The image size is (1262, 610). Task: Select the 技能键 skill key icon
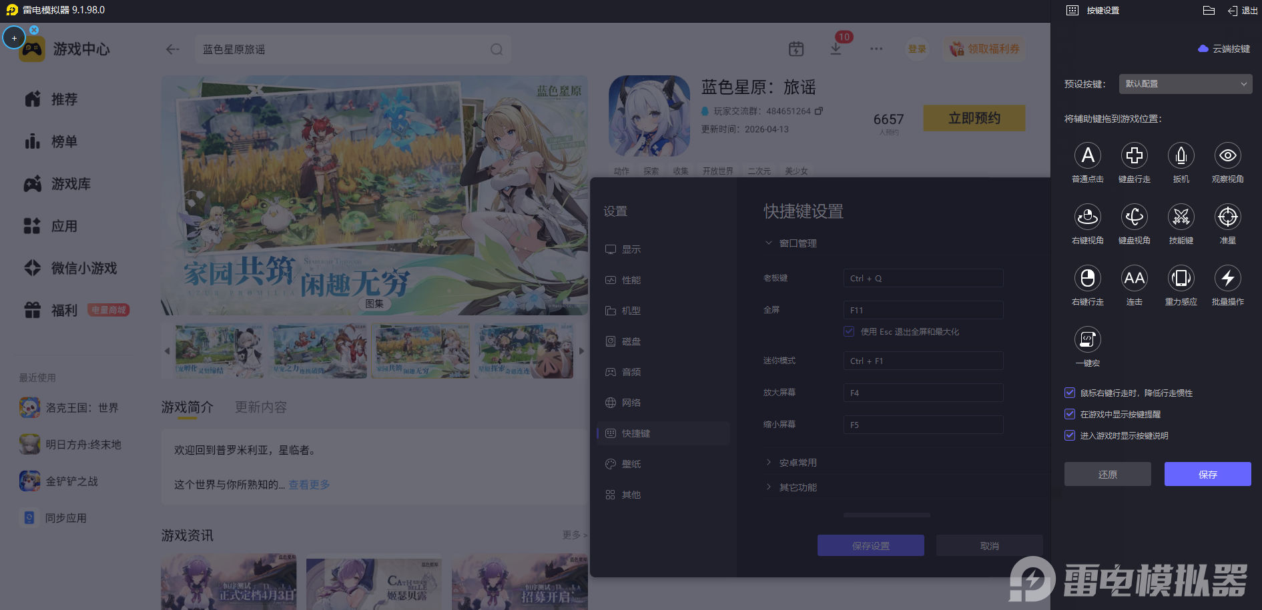tap(1181, 217)
